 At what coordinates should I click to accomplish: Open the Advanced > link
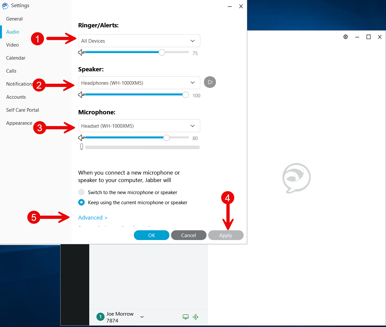93,218
